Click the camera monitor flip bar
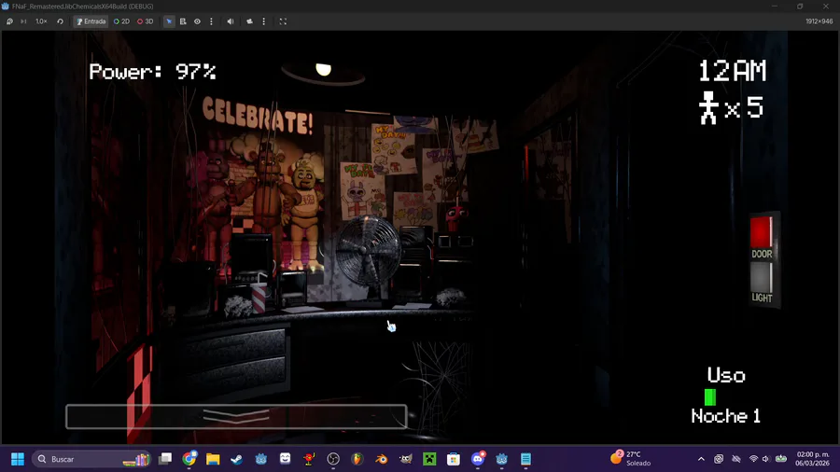 pos(236,416)
